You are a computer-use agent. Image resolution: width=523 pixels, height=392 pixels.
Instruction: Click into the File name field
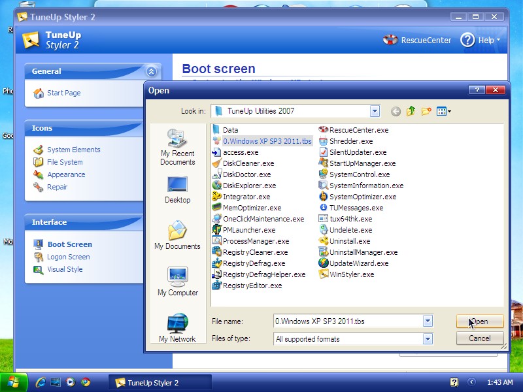coord(348,321)
